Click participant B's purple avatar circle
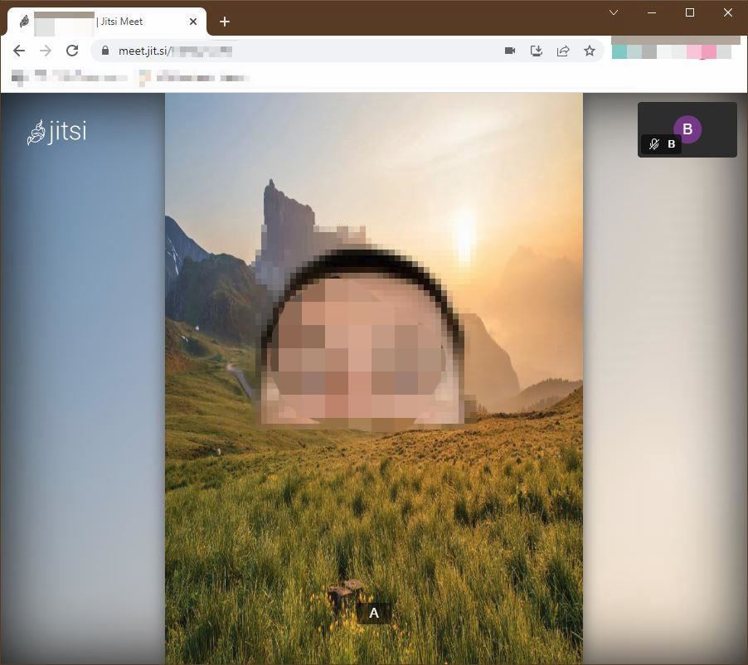The image size is (748, 665). [687, 129]
